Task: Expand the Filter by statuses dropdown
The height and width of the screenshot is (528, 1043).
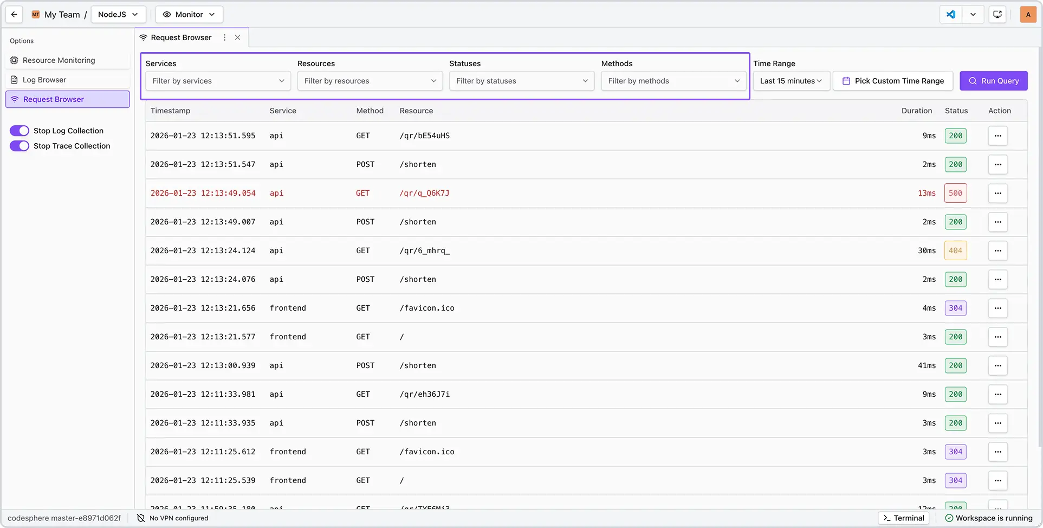Action: 521,81
